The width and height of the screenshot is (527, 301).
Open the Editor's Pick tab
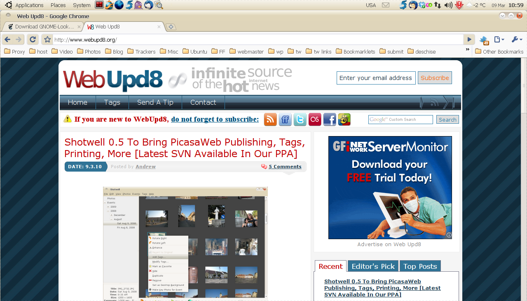click(x=373, y=266)
